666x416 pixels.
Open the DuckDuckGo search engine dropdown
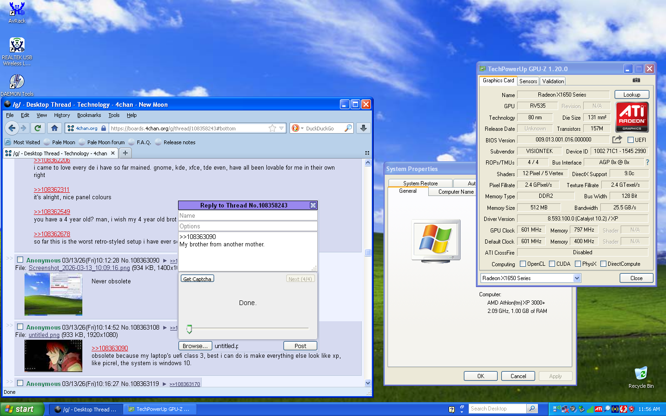click(298, 128)
